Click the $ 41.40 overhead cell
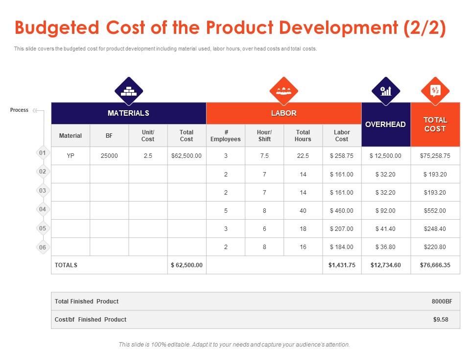Viewport: 470px width, 353px height. (x=386, y=229)
